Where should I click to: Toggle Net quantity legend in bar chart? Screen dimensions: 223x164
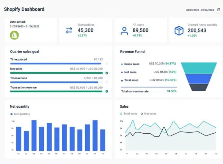(20, 114)
